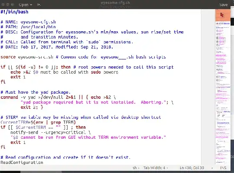Click the 'command -v yad >/dev/null' line
The image size is (234, 173).
pos(58,97)
